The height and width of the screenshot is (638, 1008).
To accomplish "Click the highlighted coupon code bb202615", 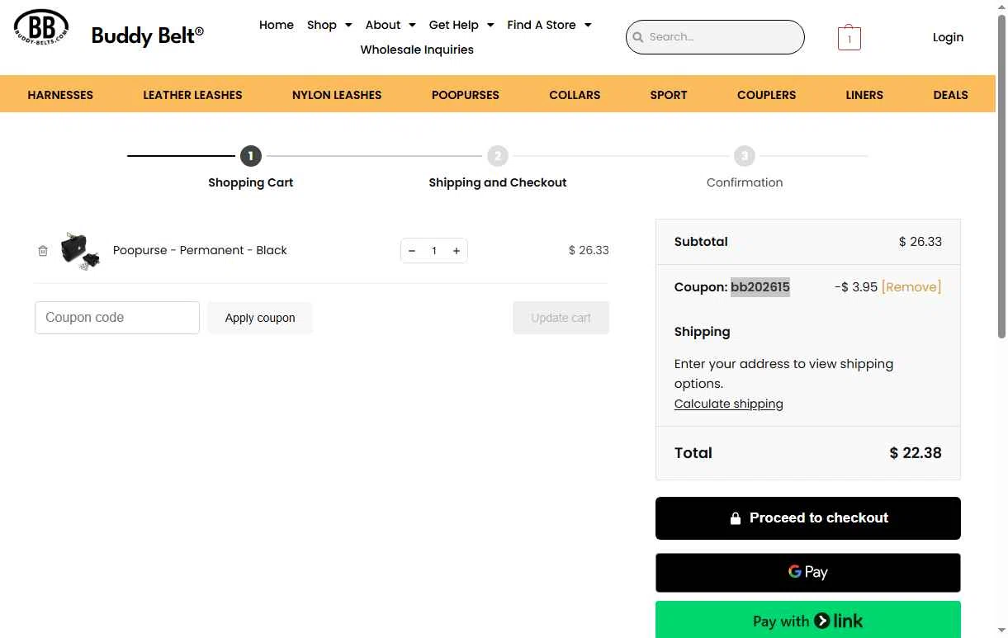I will click(x=760, y=287).
